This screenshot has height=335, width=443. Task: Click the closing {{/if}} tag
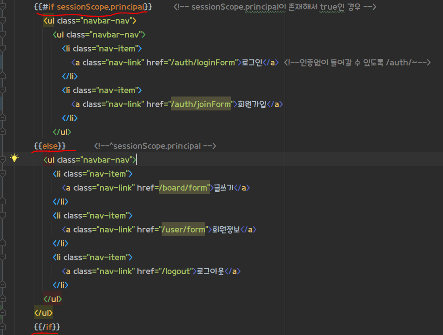click(x=47, y=327)
